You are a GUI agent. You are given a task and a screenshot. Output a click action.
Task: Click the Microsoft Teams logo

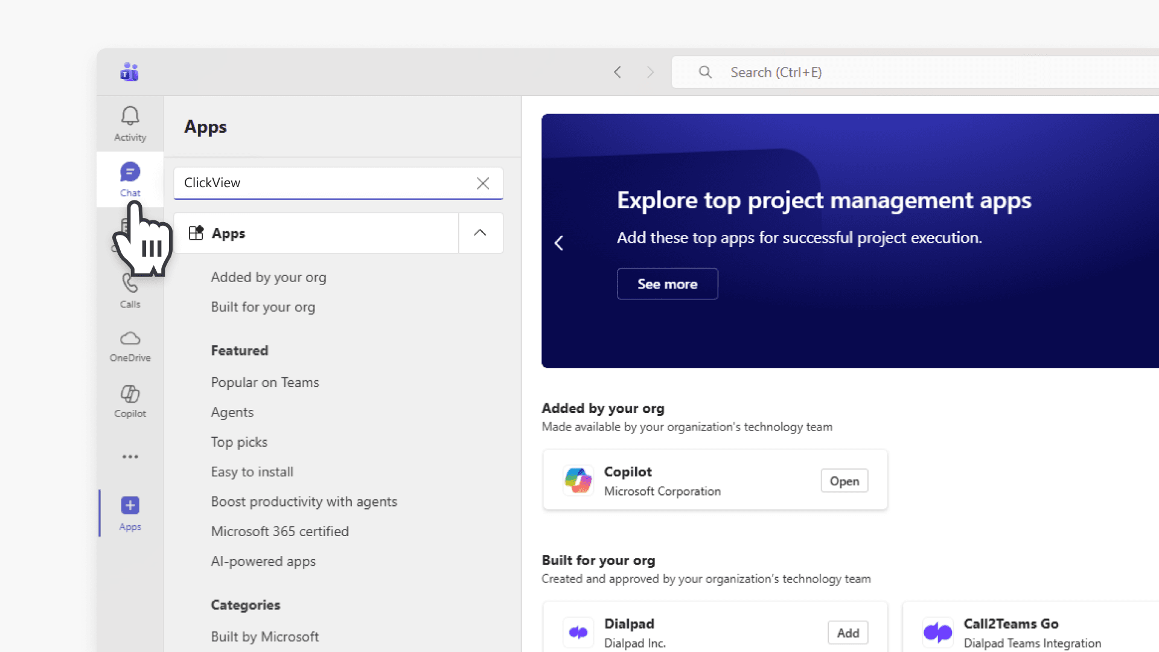[129, 72]
